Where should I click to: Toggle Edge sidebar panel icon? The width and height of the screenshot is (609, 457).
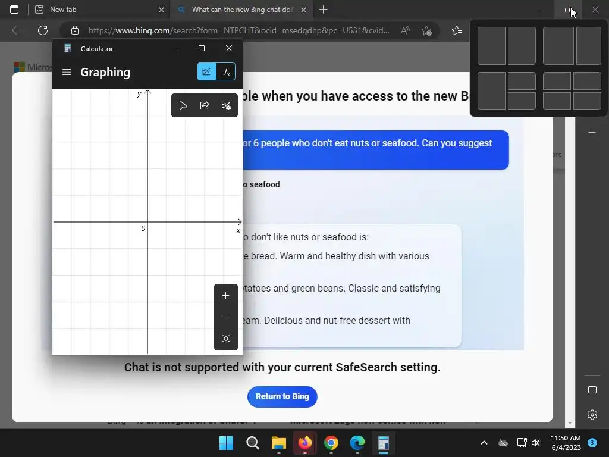(x=592, y=390)
